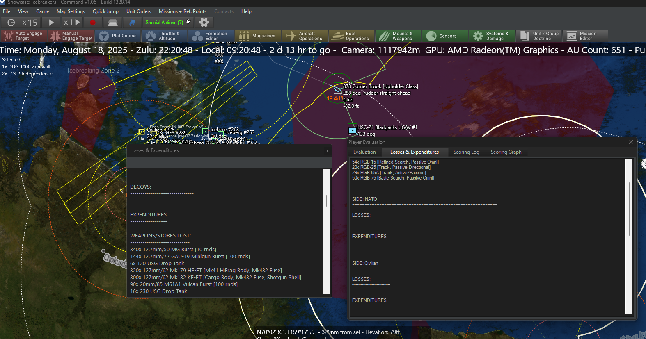Viewport: 646px width, 339px height.
Task: Click the '144x 12.7mm/72 GAU-19 Minigun' line
Action: point(190,257)
